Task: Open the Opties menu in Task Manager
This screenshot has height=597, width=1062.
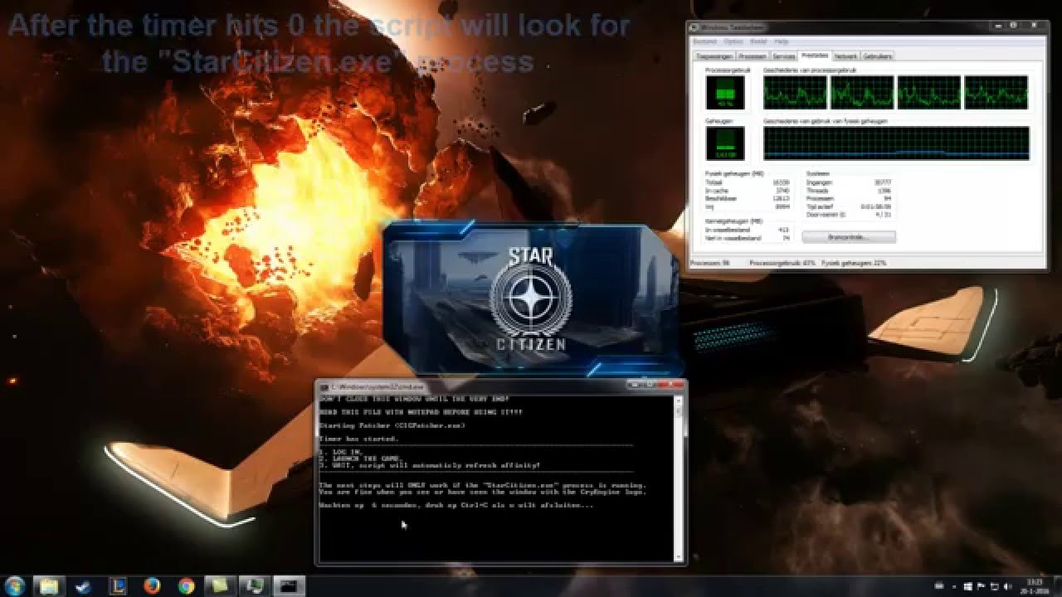Action: pos(733,41)
